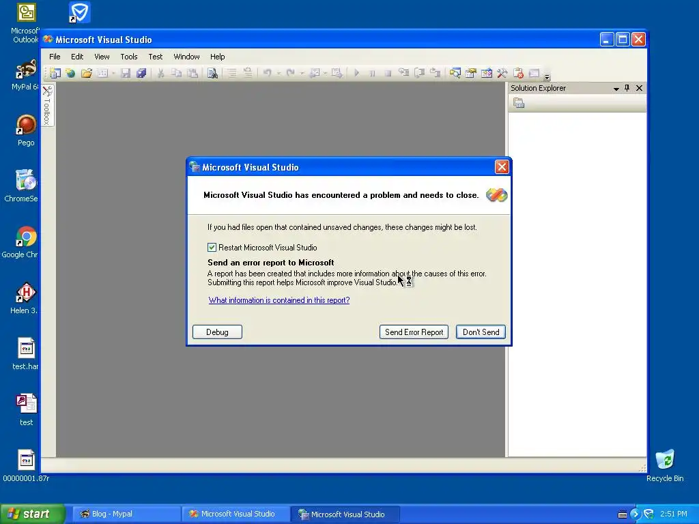Click the Step Into toolbar icon
Screen dimensions: 699x524
[x=404, y=73]
